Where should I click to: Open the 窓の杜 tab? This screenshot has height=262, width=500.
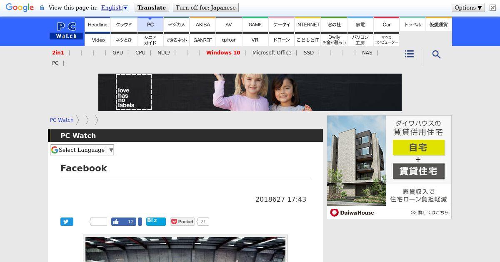[x=334, y=24]
